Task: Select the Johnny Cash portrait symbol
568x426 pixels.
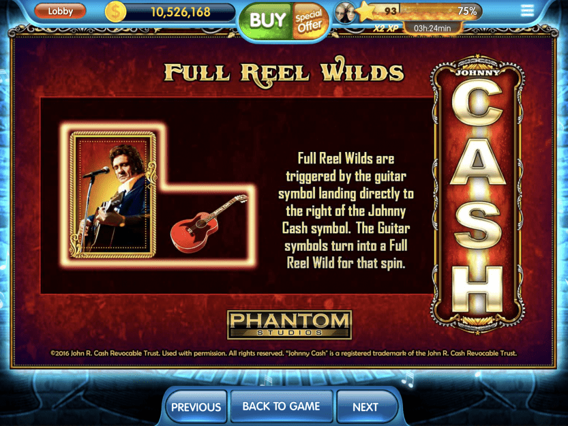Action: pos(113,195)
